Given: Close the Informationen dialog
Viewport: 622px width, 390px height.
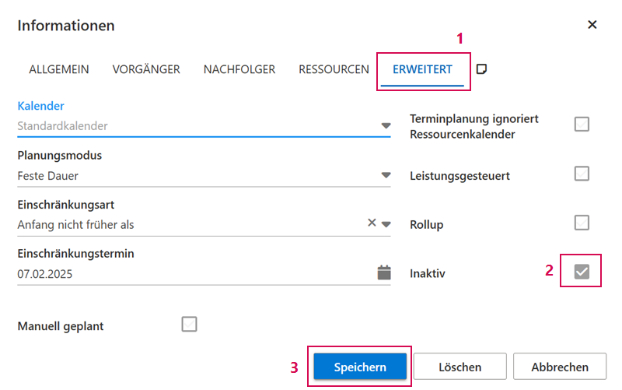Looking at the screenshot, I should coord(592,25).
